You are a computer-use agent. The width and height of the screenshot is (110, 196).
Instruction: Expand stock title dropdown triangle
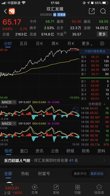point(68,15)
